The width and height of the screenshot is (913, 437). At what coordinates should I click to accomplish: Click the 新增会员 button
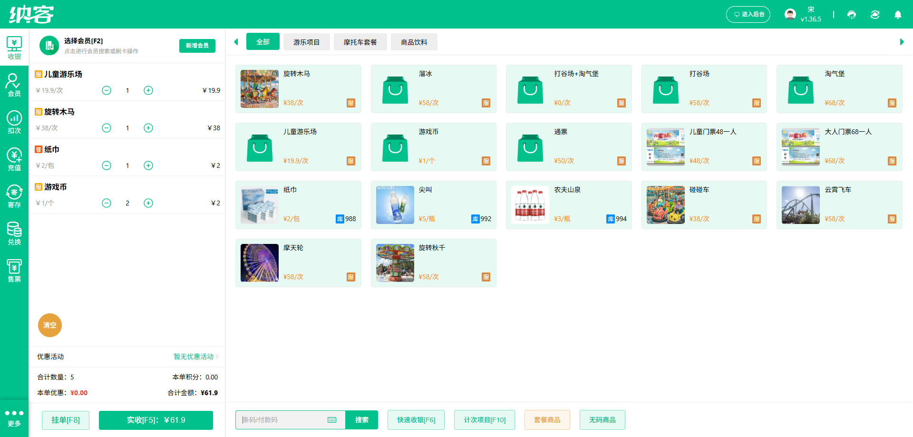coord(197,46)
